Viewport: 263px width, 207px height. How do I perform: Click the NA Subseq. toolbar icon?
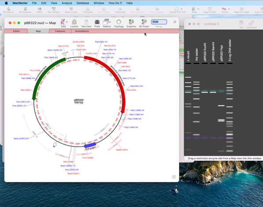[25, 10]
